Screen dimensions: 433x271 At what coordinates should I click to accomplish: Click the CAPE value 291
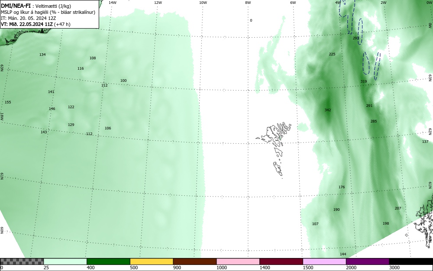[x=369, y=106]
